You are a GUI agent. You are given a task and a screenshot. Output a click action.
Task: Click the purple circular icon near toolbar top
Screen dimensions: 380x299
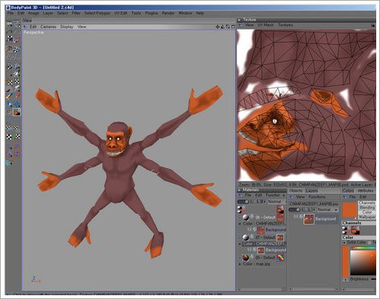click(x=17, y=40)
